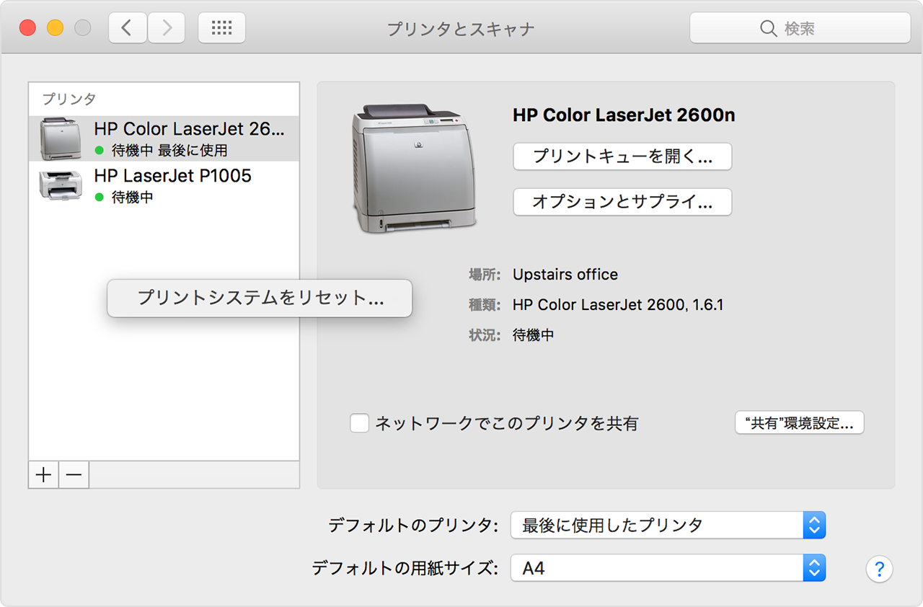
Task: Close the window with red button
Action: [27, 28]
